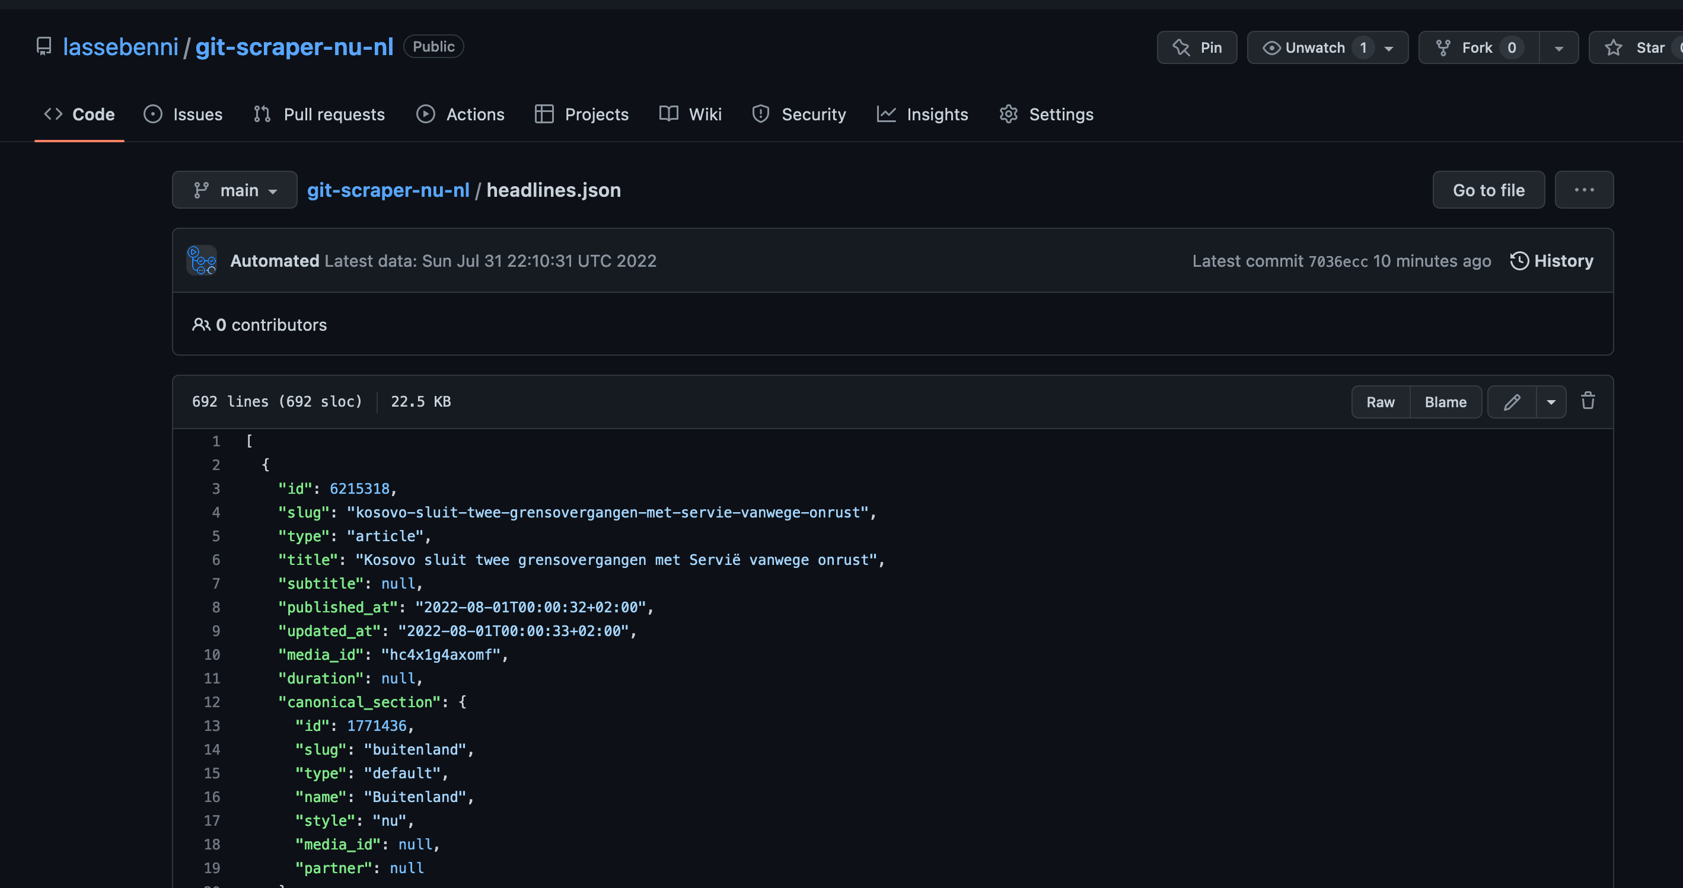Click the Pin icon button
Viewport: 1683px width, 888px height.
1197,47
